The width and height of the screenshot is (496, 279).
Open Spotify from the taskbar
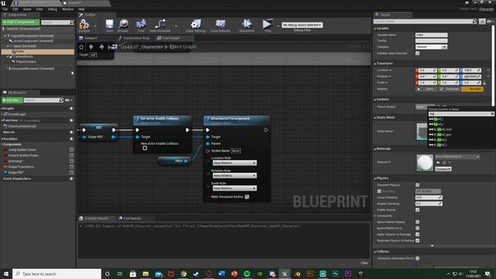coord(246,274)
